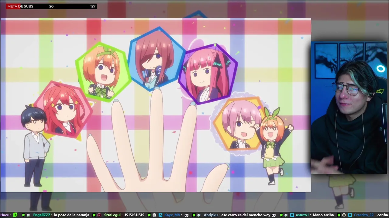Click the dark round badge before Craccito_22

[x=344, y=215]
